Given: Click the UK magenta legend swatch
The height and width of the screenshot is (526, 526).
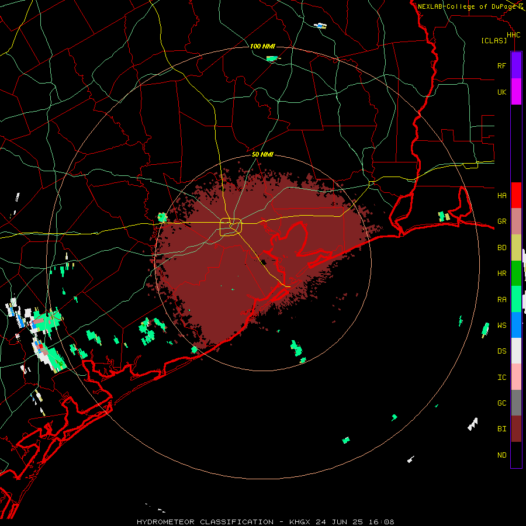Looking at the screenshot, I should [x=516, y=92].
